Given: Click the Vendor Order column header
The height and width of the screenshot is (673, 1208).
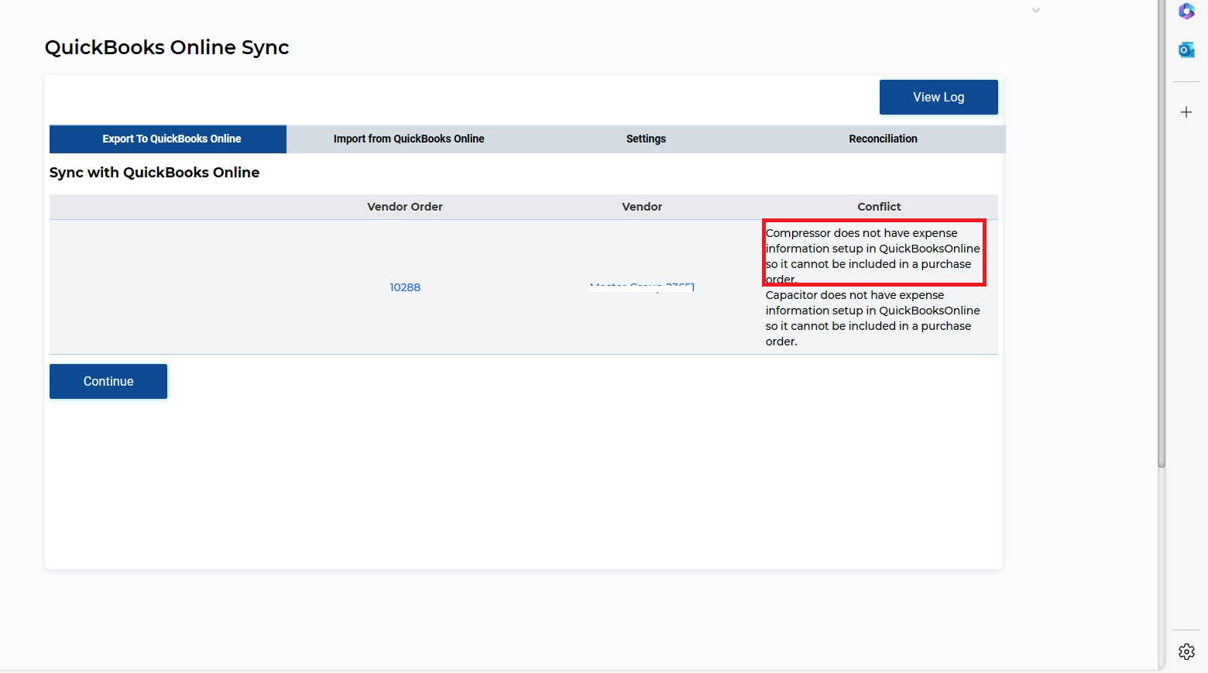Looking at the screenshot, I should click(x=405, y=207).
